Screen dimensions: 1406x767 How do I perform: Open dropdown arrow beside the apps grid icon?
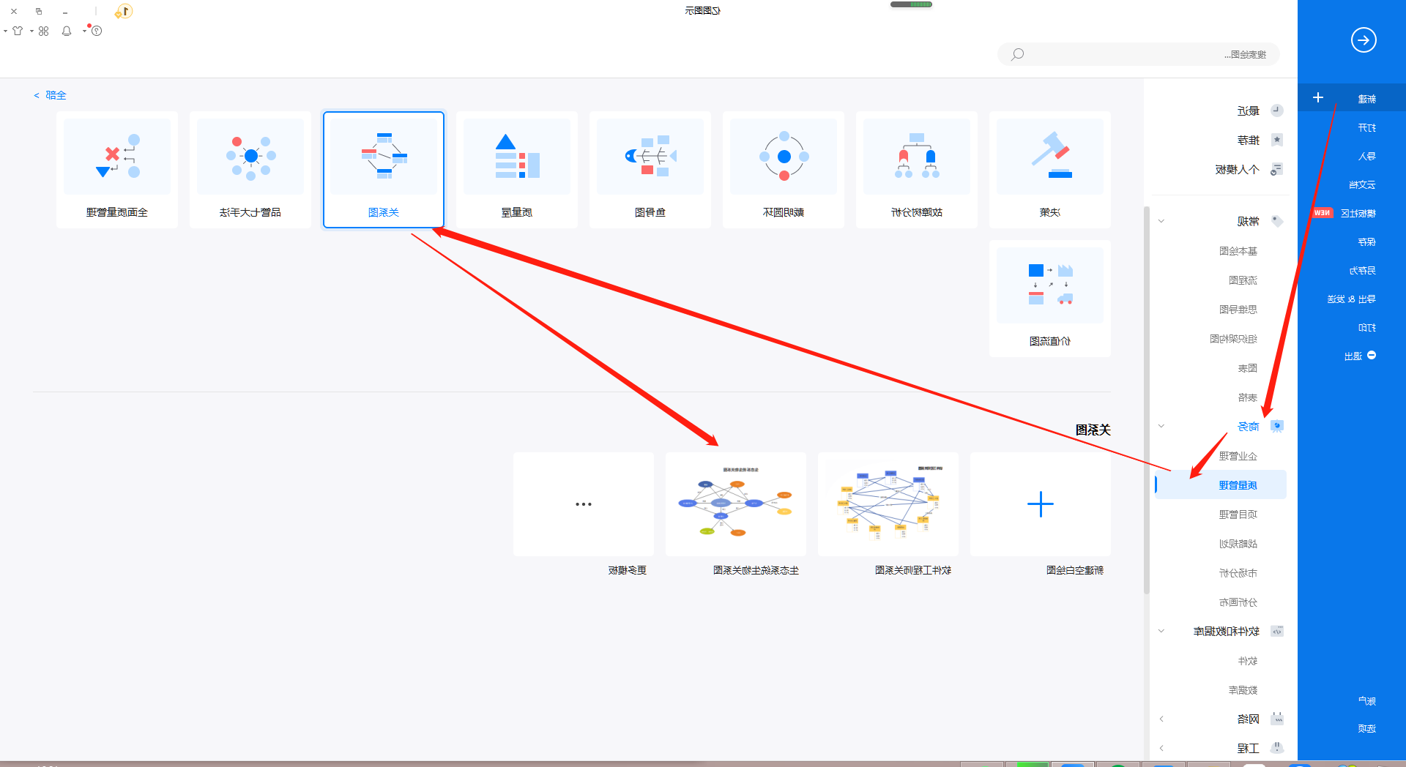click(x=31, y=31)
